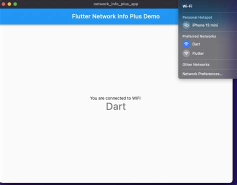
Task: Click the Personal Hotspot section label
Action: tap(197, 17)
